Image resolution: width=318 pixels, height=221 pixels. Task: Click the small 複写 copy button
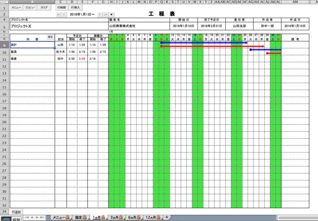pyautogui.click(x=50, y=37)
